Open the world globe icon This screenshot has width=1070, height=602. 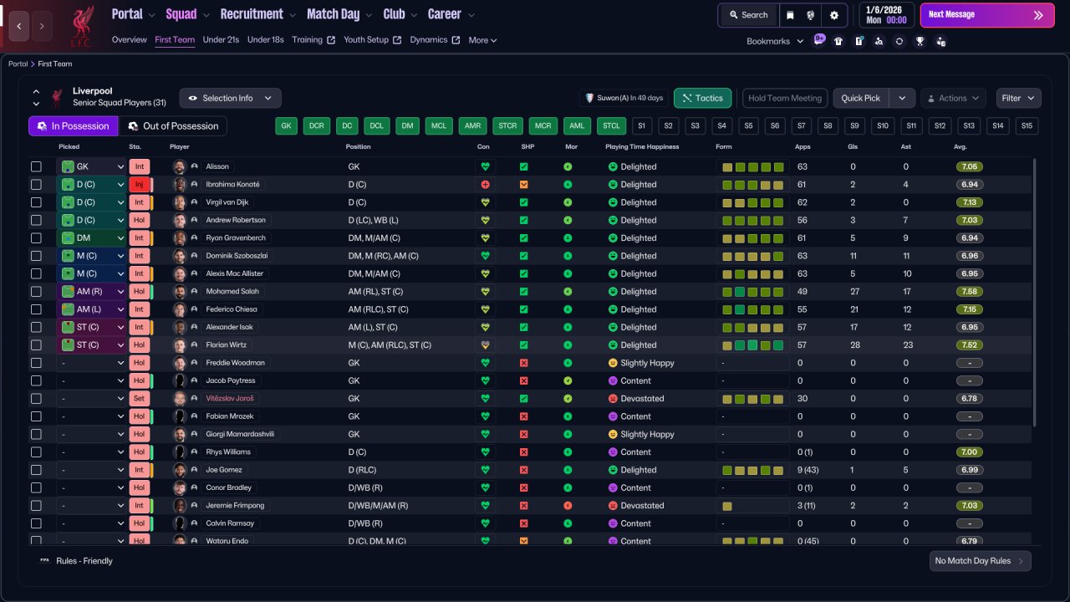(811, 15)
